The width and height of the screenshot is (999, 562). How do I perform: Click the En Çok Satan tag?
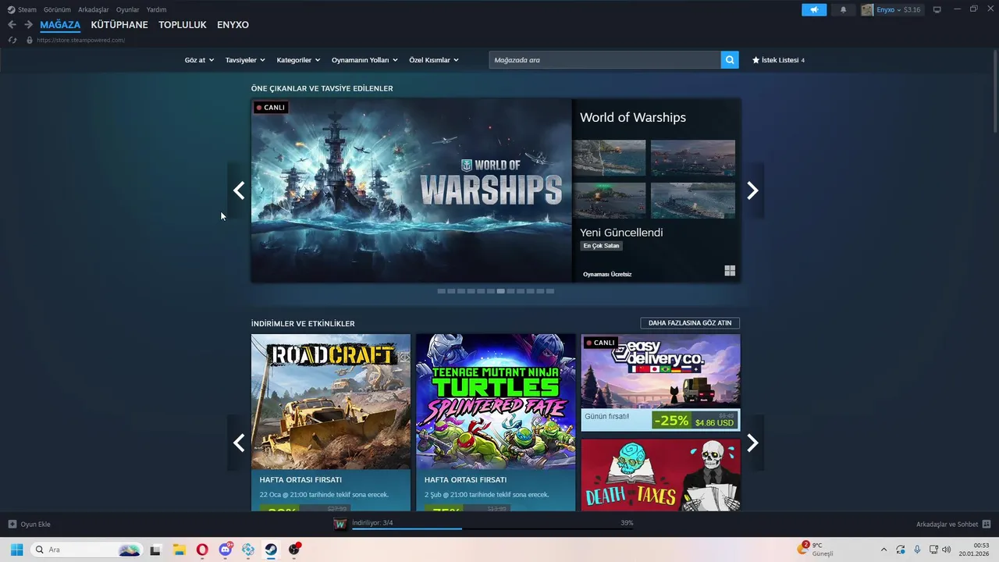click(x=601, y=246)
